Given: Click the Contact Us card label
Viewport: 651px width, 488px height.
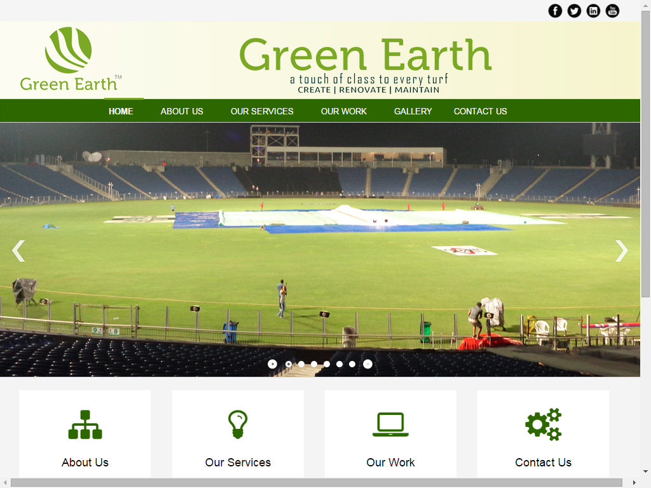Looking at the screenshot, I should pyautogui.click(x=544, y=463).
